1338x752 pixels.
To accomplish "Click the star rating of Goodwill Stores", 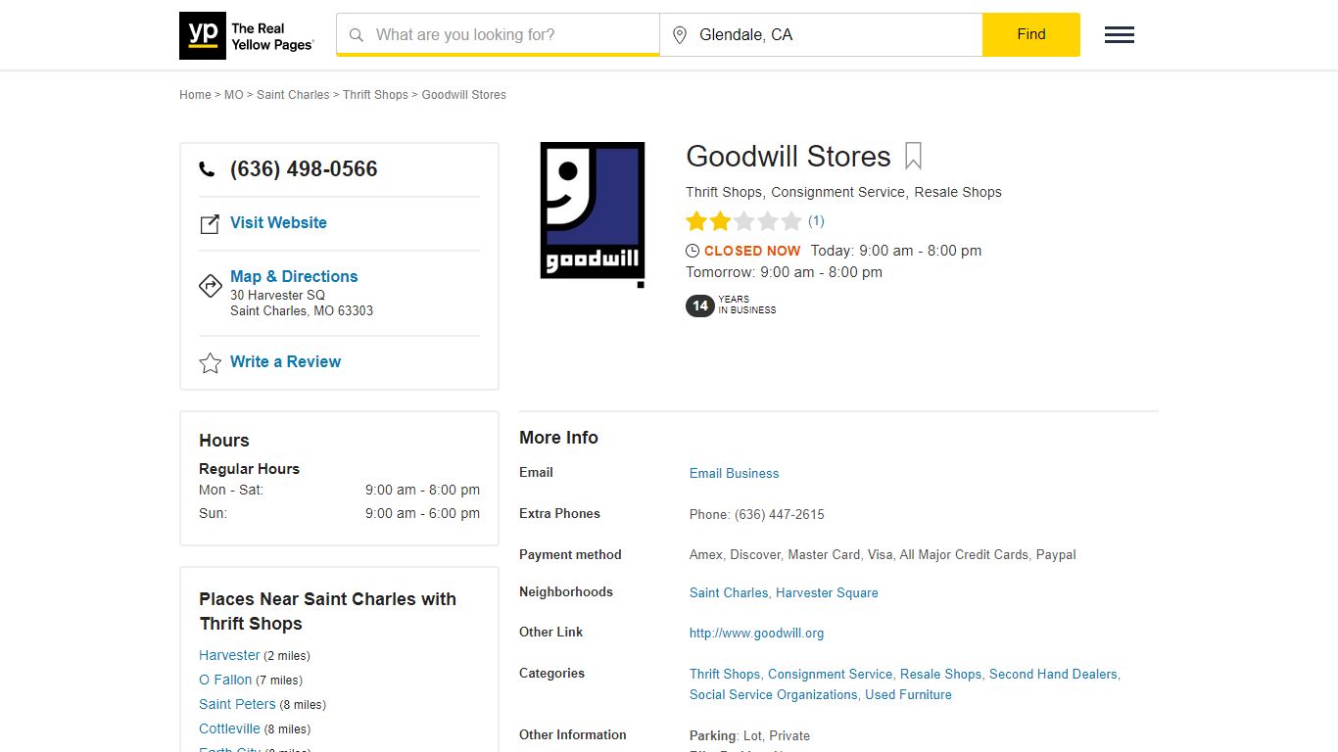I will [x=743, y=221].
